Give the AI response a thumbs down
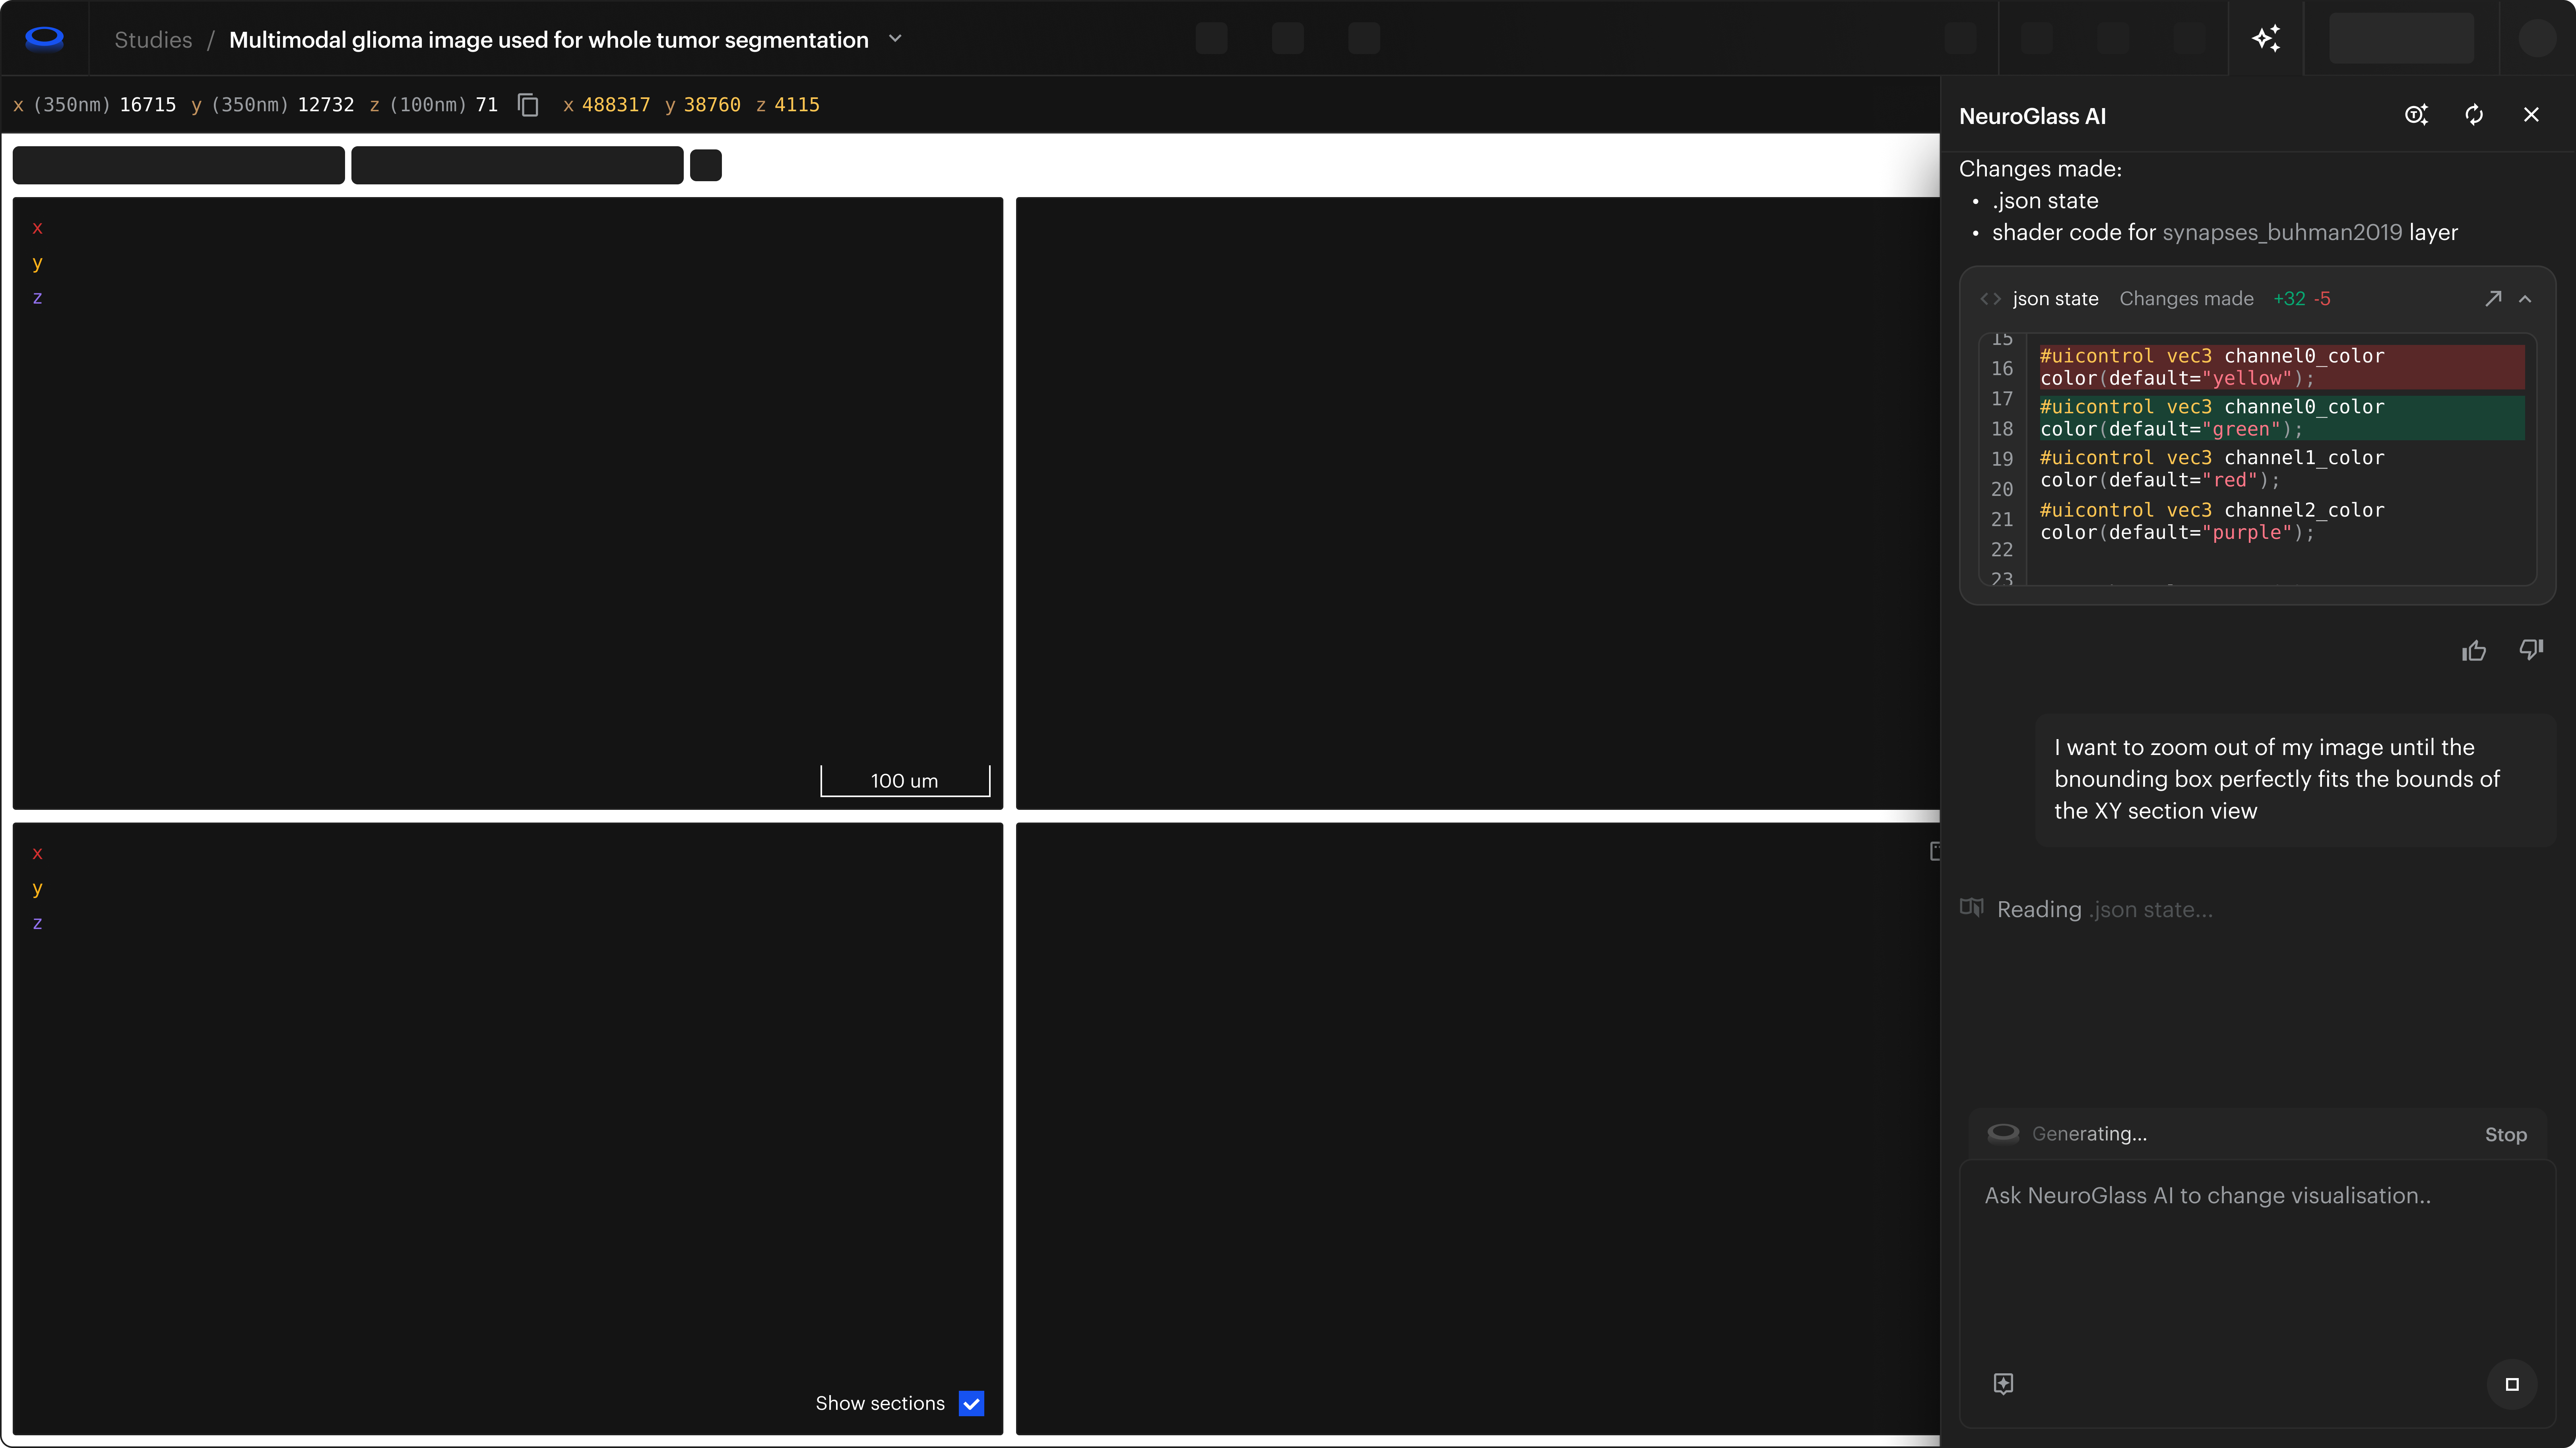The image size is (2576, 1448). click(x=2531, y=650)
